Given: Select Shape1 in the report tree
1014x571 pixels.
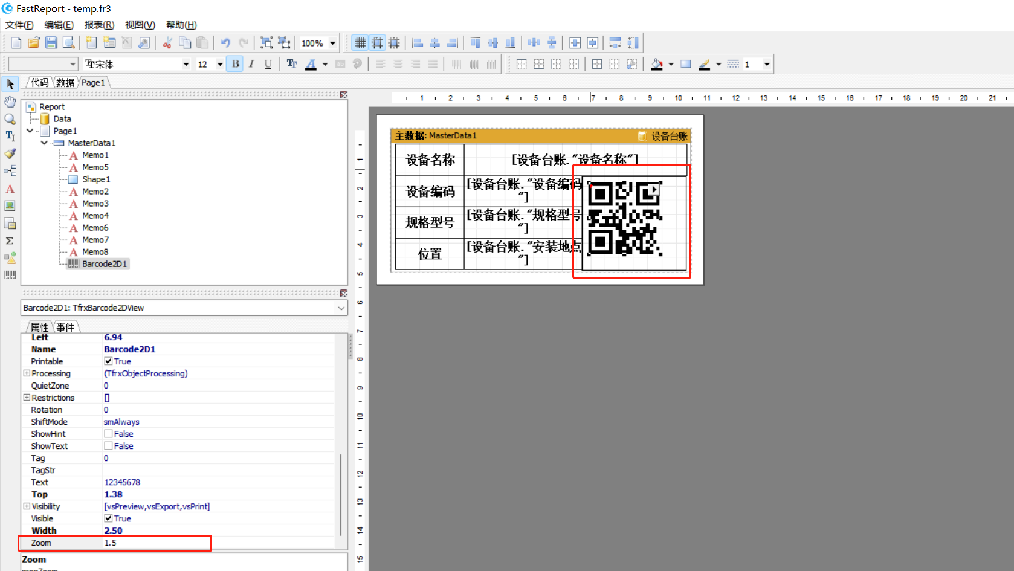Looking at the screenshot, I should 96,179.
